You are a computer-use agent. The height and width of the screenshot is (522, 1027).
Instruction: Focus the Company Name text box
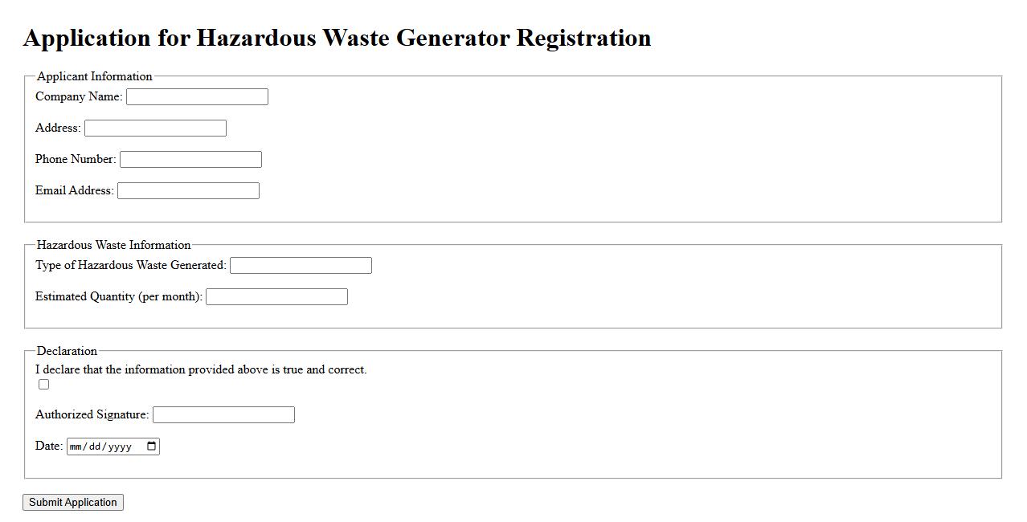[x=197, y=97]
